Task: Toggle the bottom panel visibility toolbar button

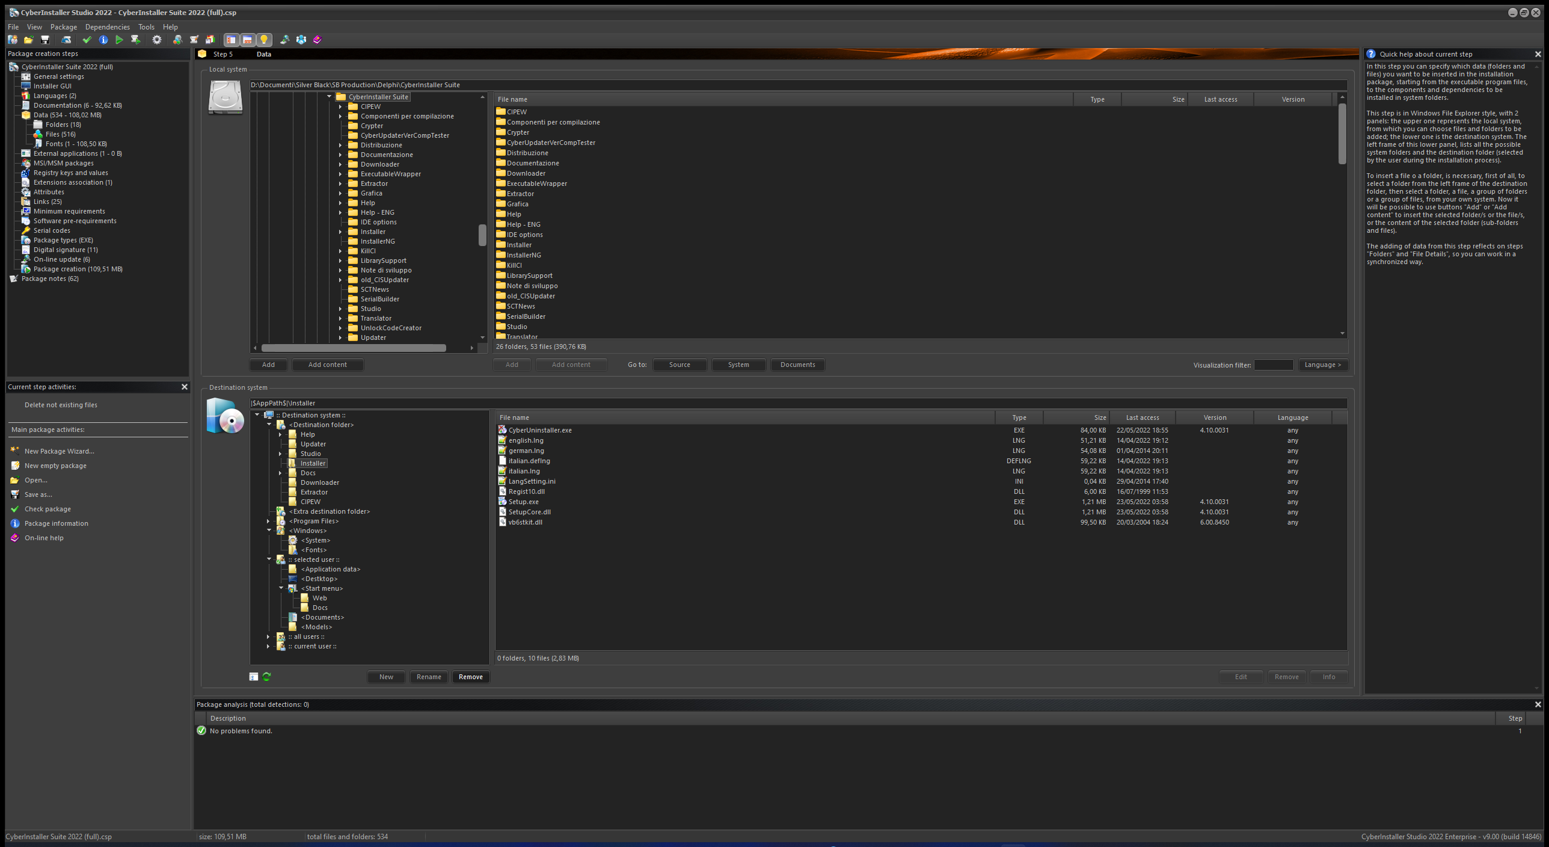Action: click(248, 40)
